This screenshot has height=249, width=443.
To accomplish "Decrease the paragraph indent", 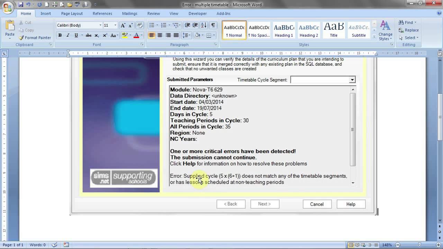I will (187, 25).
